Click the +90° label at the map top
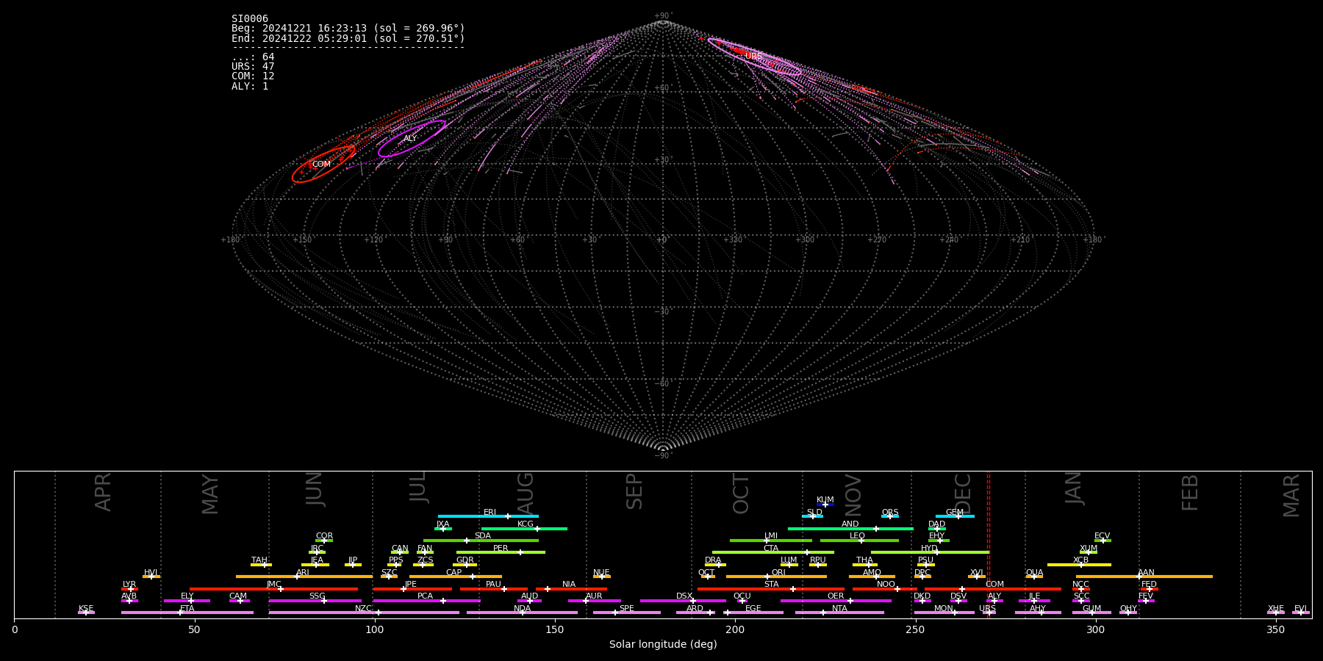The image size is (1323, 661). point(663,16)
